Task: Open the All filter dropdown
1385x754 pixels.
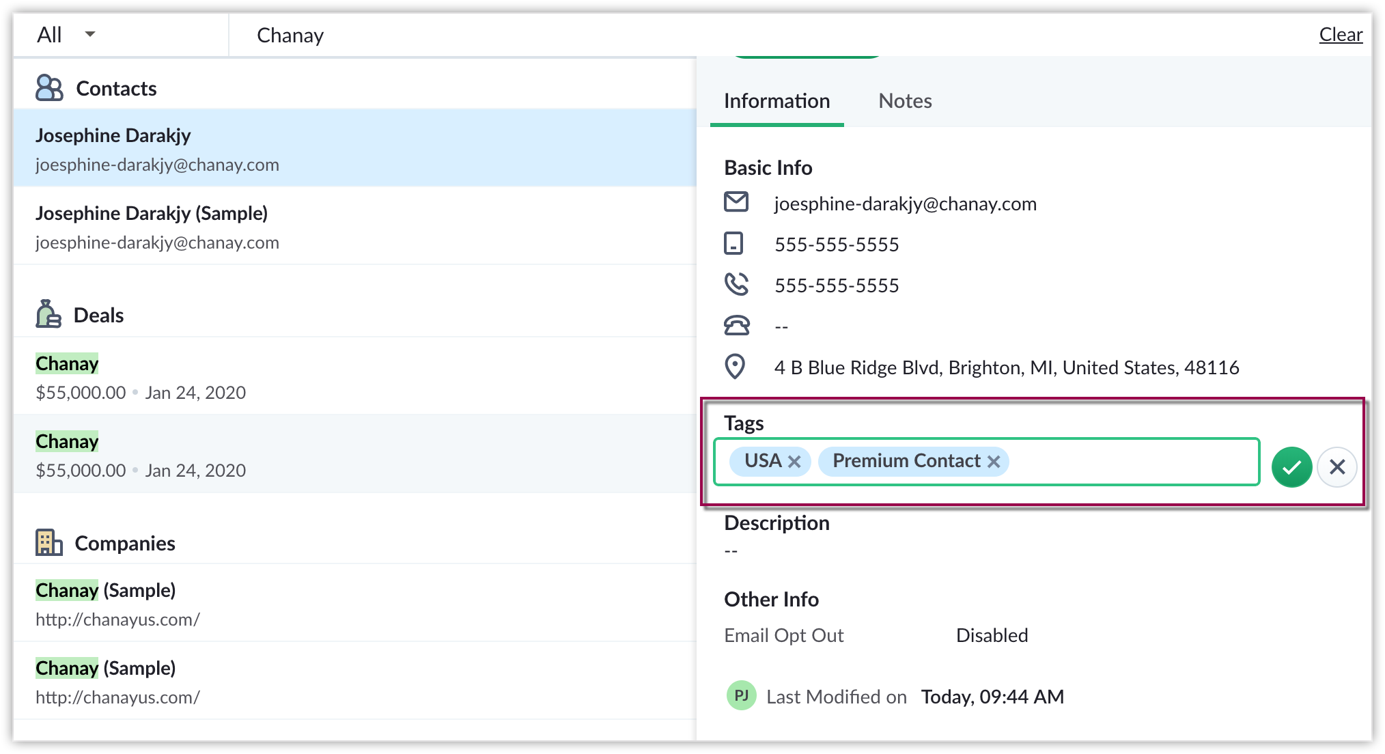Action: (x=67, y=35)
